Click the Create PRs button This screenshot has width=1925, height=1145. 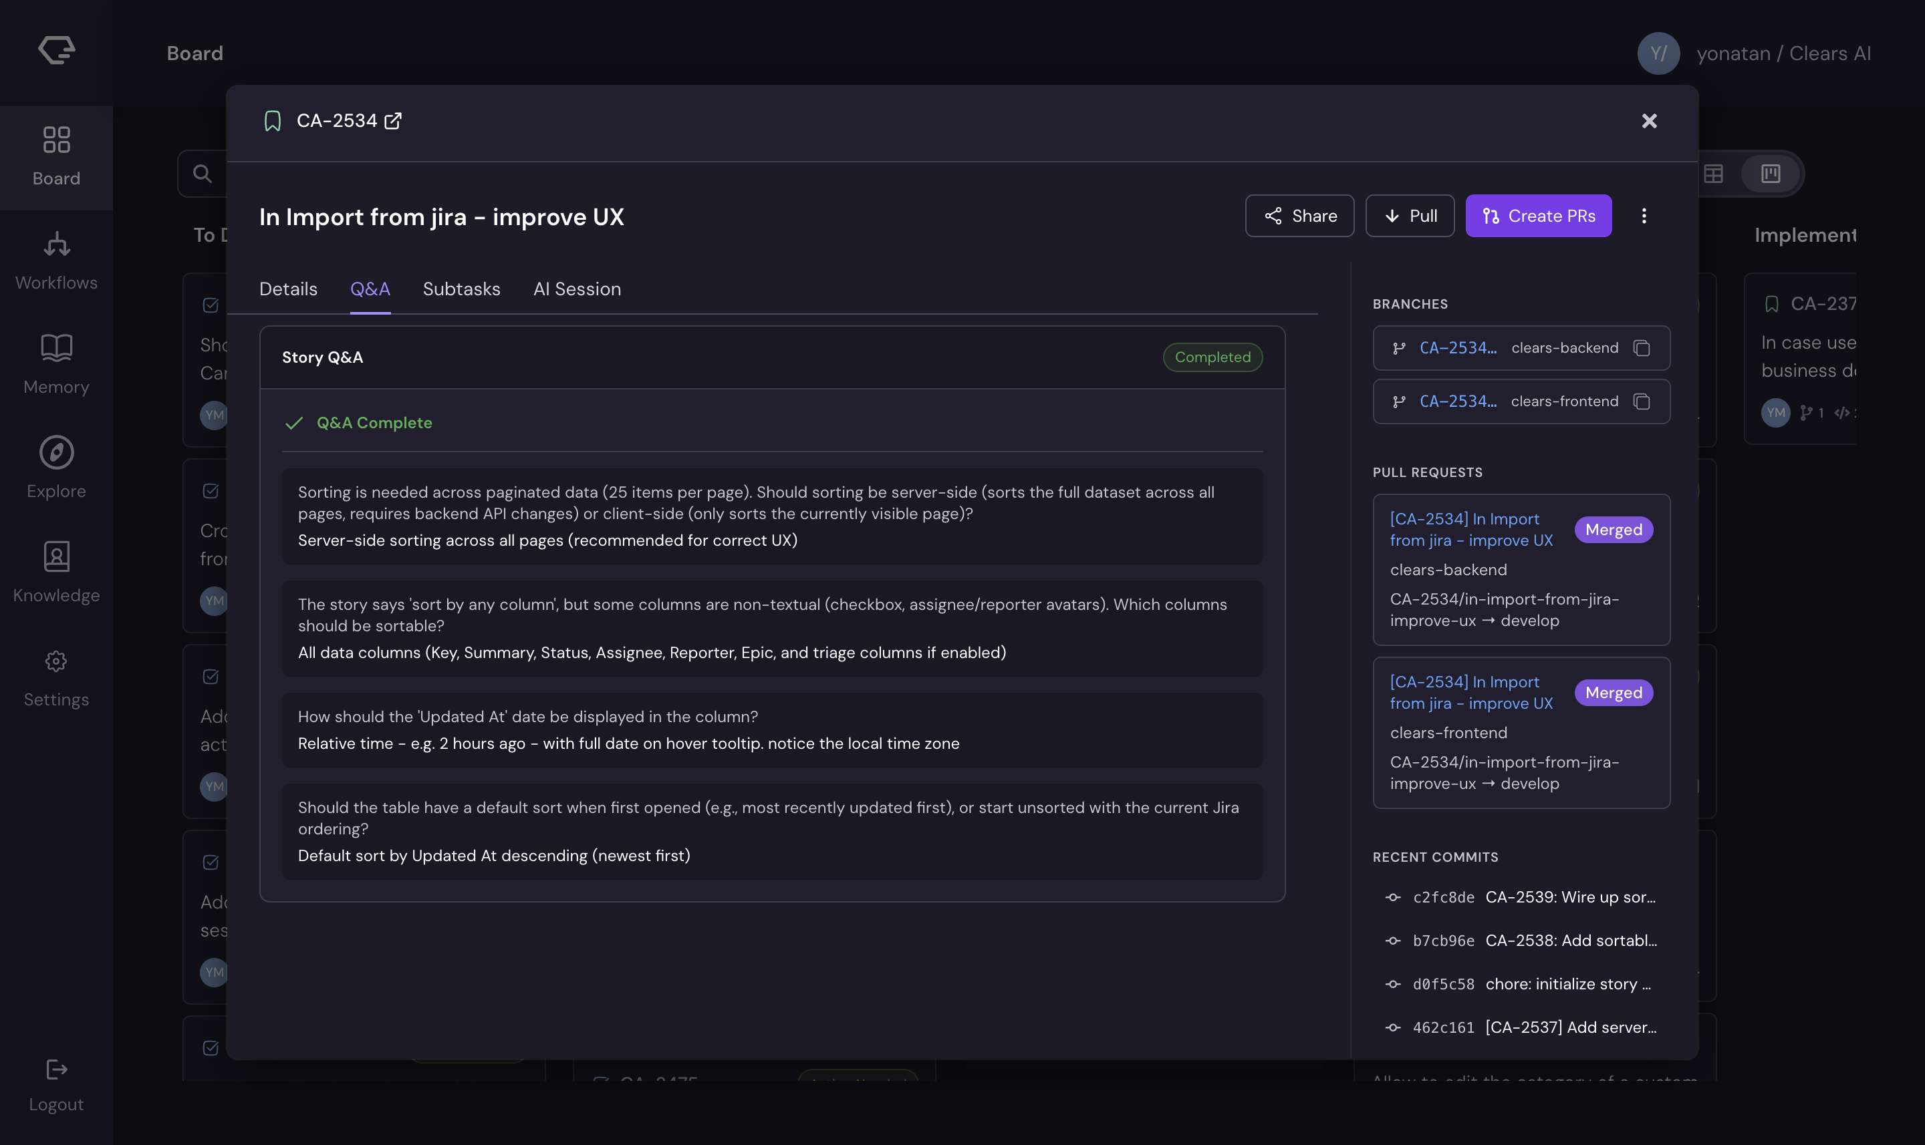[1538, 216]
